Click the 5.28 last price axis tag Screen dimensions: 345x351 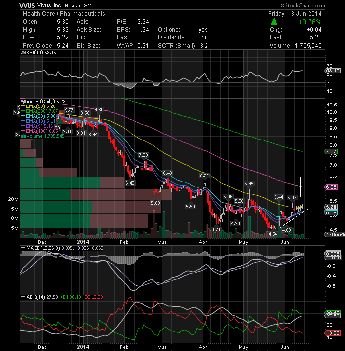(x=331, y=207)
